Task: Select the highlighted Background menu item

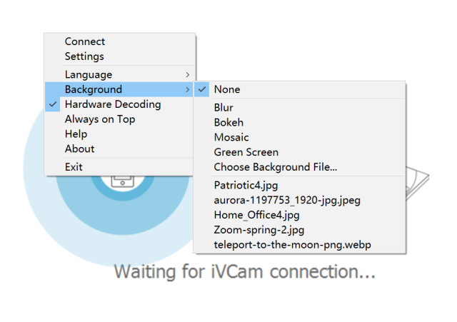Action: [119, 89]
